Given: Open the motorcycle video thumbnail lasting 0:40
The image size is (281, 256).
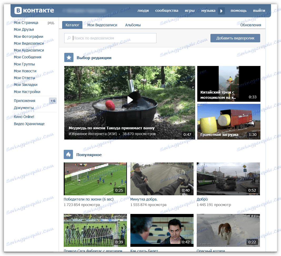Looking at the screenshot, I should click(162, 179).
